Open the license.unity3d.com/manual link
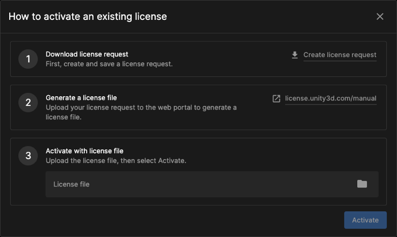 [330, 98]
